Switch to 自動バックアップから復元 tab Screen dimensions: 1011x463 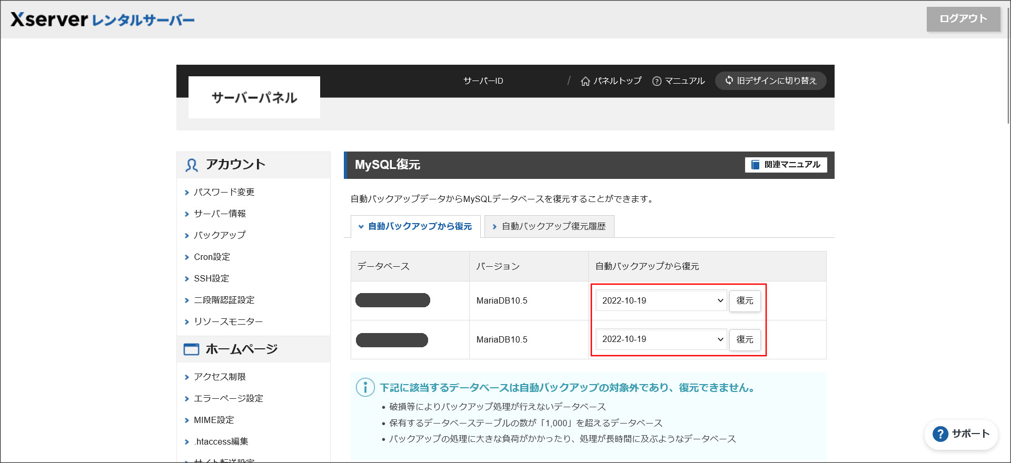(415, 226)
